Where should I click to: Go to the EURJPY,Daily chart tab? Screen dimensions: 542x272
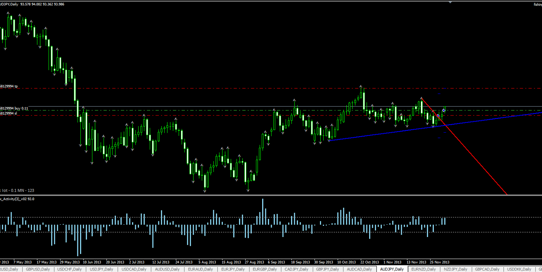point(233,269)
